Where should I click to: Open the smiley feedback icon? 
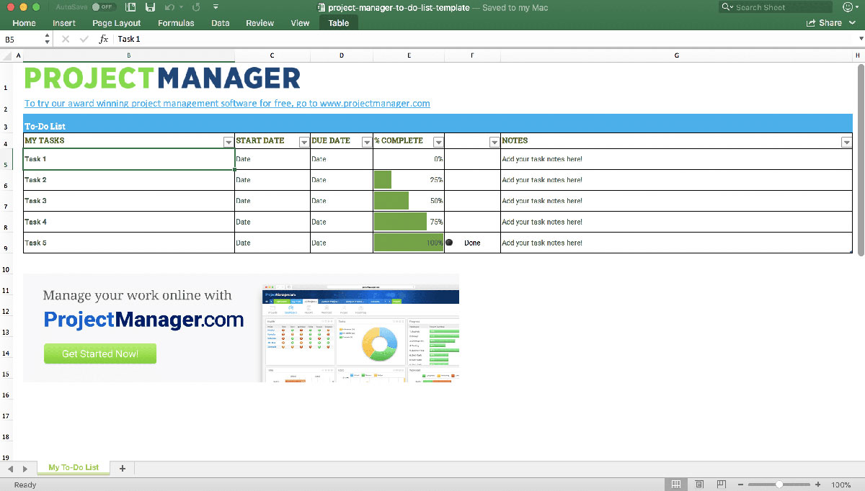[848, 7]
